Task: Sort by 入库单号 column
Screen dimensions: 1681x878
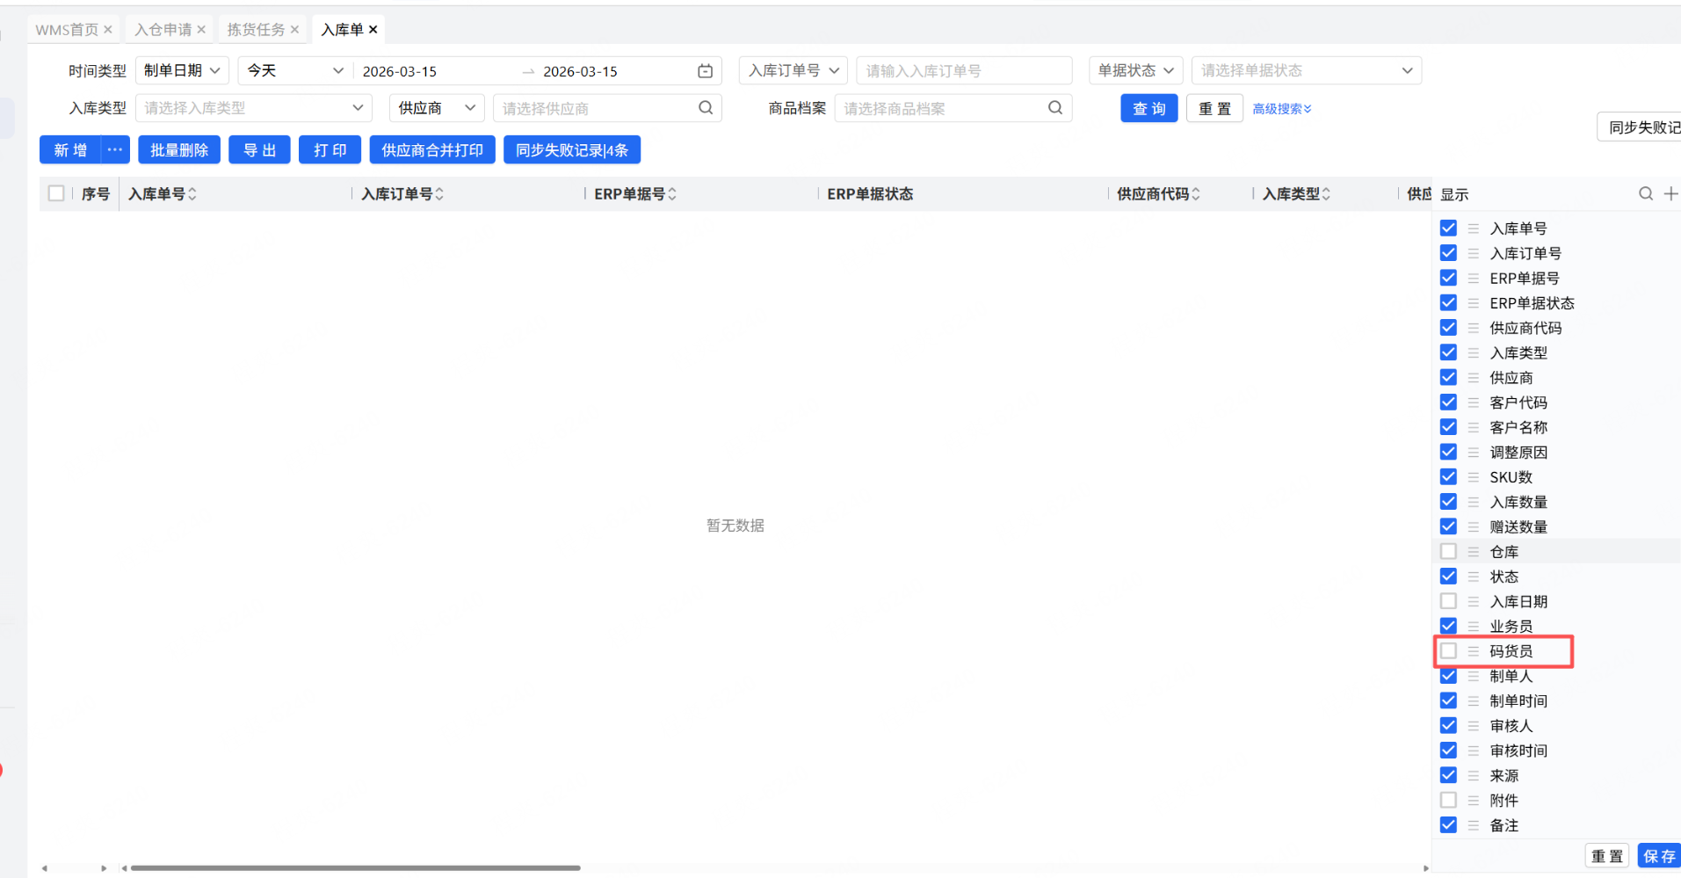Action: pos(192,194)
